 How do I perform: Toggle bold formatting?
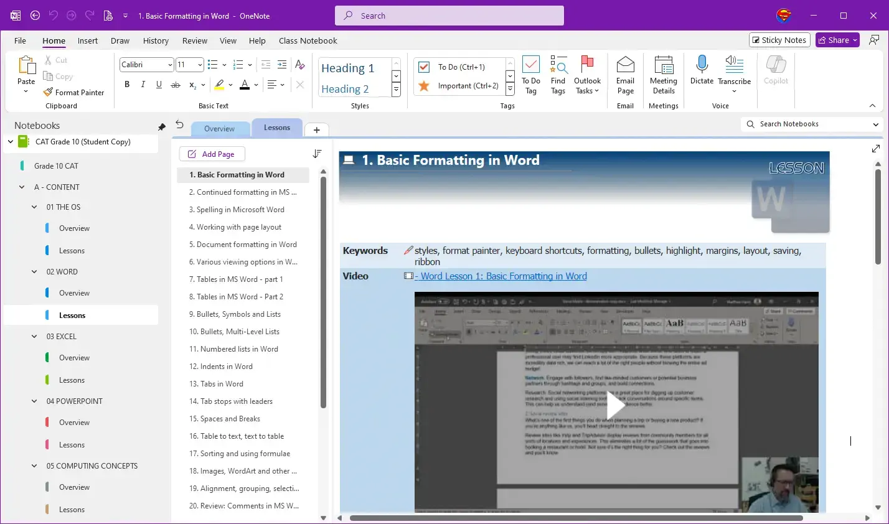coord(127,85)
